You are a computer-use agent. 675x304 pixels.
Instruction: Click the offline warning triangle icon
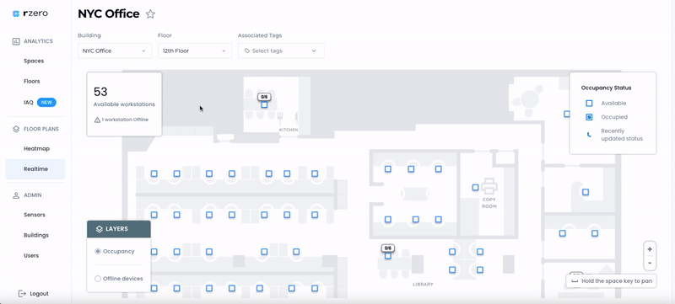tap(97, 120)
